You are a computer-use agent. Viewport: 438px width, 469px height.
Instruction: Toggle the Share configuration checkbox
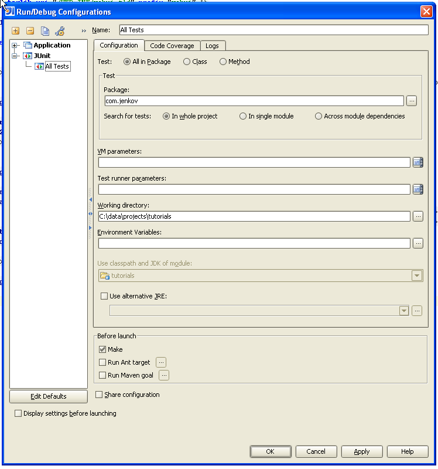[x=99, y=395]
